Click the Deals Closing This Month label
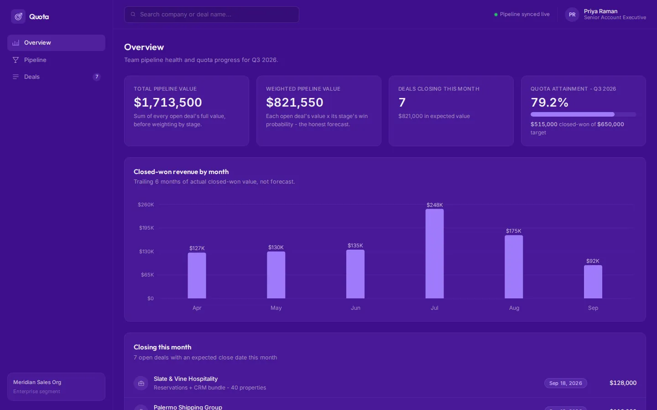 tap(439, 89)
